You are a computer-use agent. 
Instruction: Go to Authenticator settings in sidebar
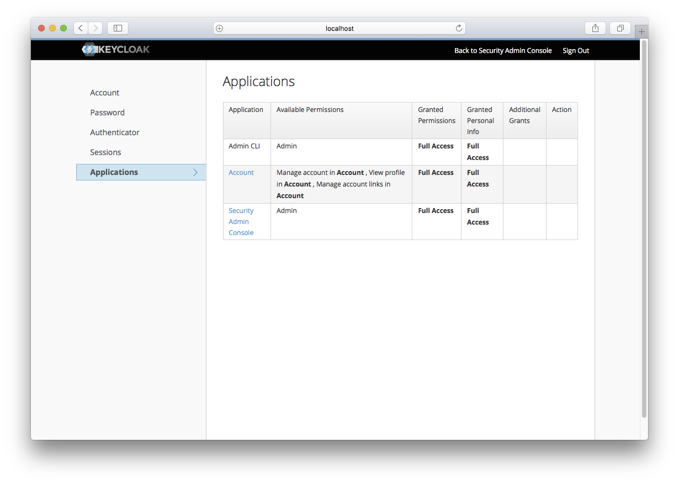[115, 132]
